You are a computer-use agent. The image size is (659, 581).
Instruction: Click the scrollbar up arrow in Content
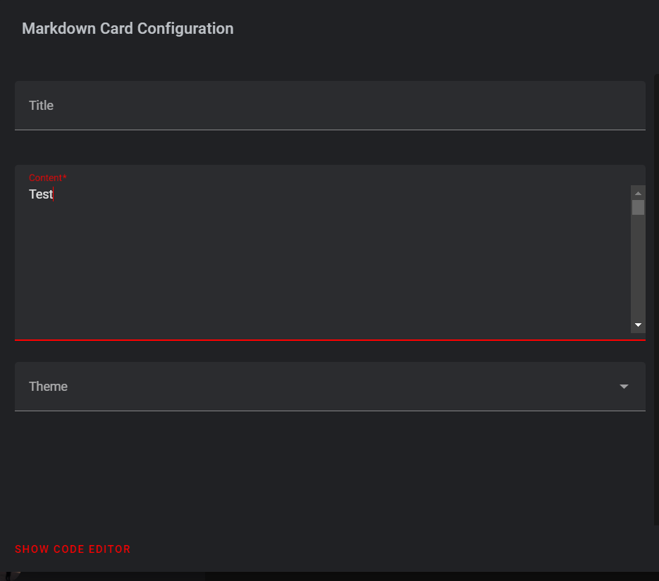coord(638,192)
